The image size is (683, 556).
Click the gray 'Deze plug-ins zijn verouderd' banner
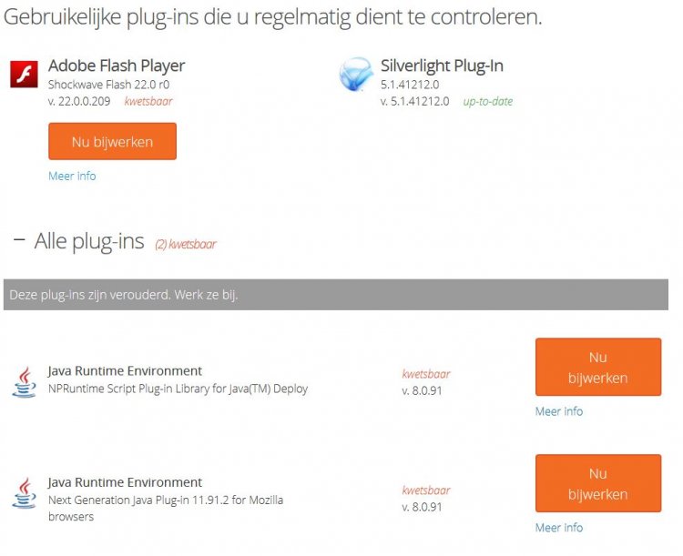click(335, 295)
